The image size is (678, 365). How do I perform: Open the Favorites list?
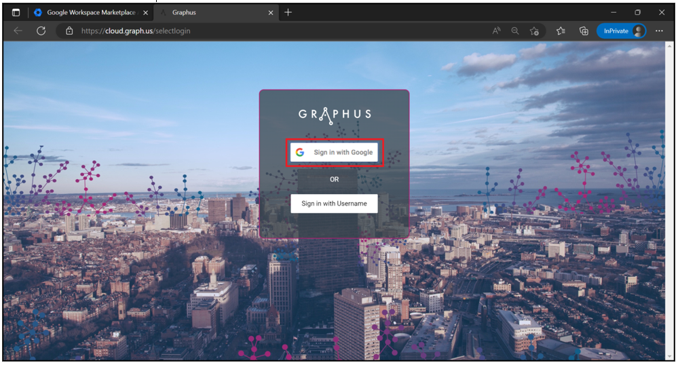pos(561,31)
